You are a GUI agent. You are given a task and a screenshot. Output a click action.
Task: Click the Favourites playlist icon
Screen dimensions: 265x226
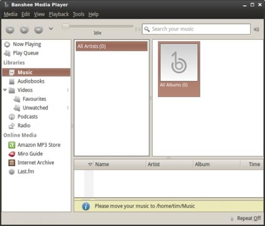point(17,99)
